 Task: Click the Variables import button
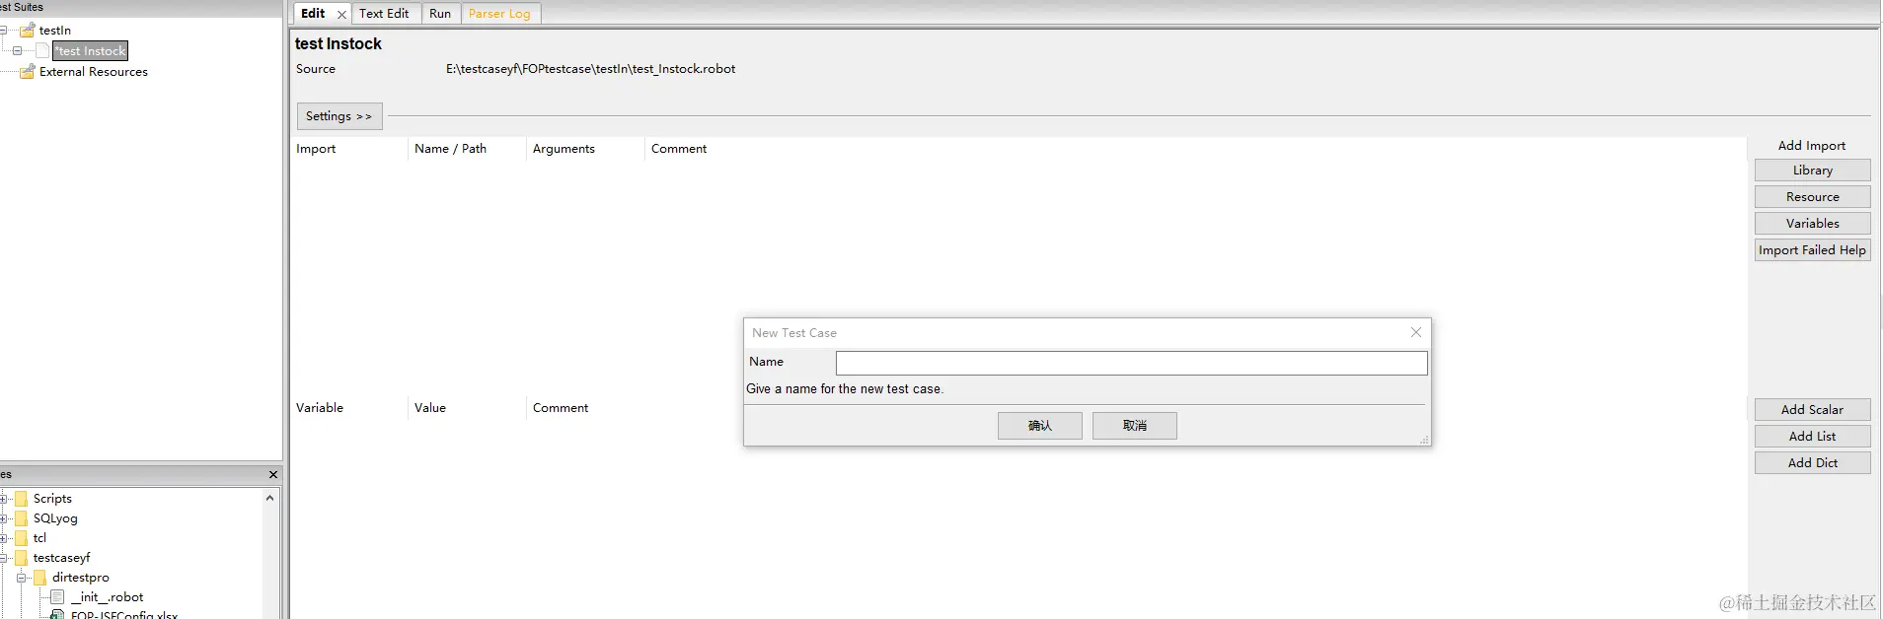coord(1812,224)
